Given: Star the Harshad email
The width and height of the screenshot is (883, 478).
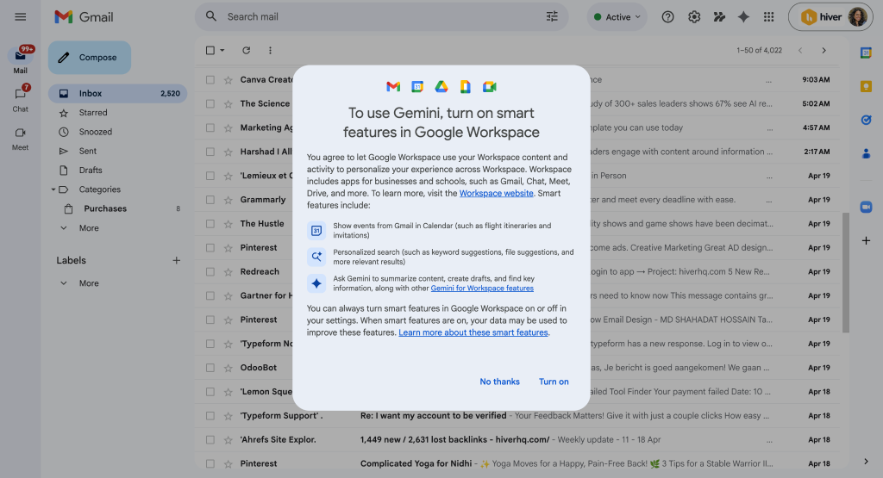Looking at the screenshot, I should pos(228,152).
